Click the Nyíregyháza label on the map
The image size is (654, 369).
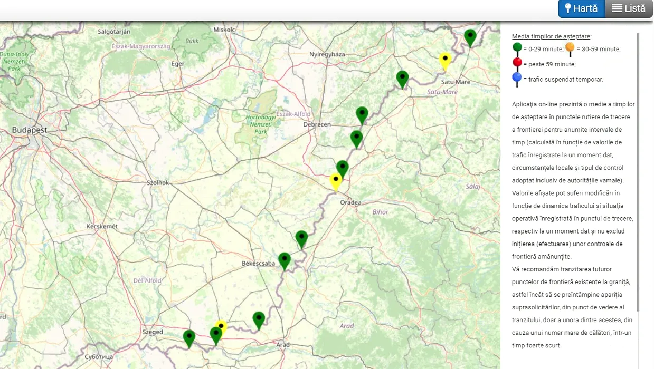pyautogui.click(x=327, y=54)
